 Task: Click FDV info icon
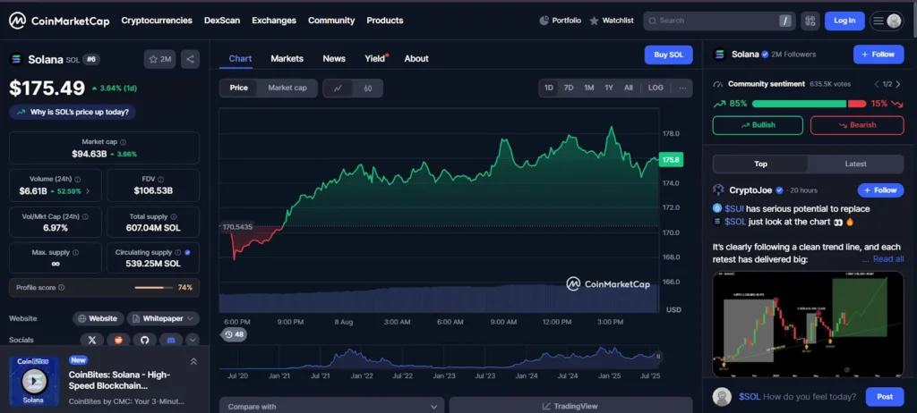161,180
